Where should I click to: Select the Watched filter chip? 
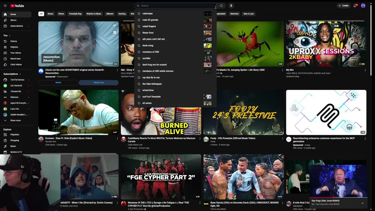(234, 14)
